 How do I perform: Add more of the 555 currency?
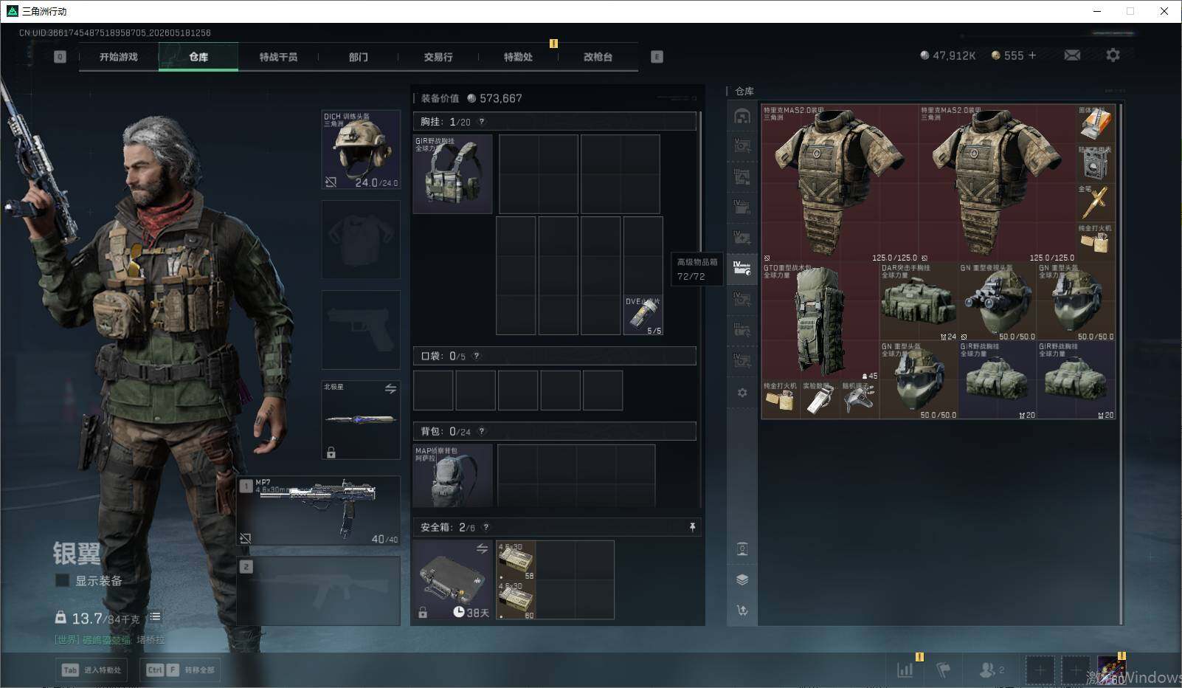(1032, 55)
